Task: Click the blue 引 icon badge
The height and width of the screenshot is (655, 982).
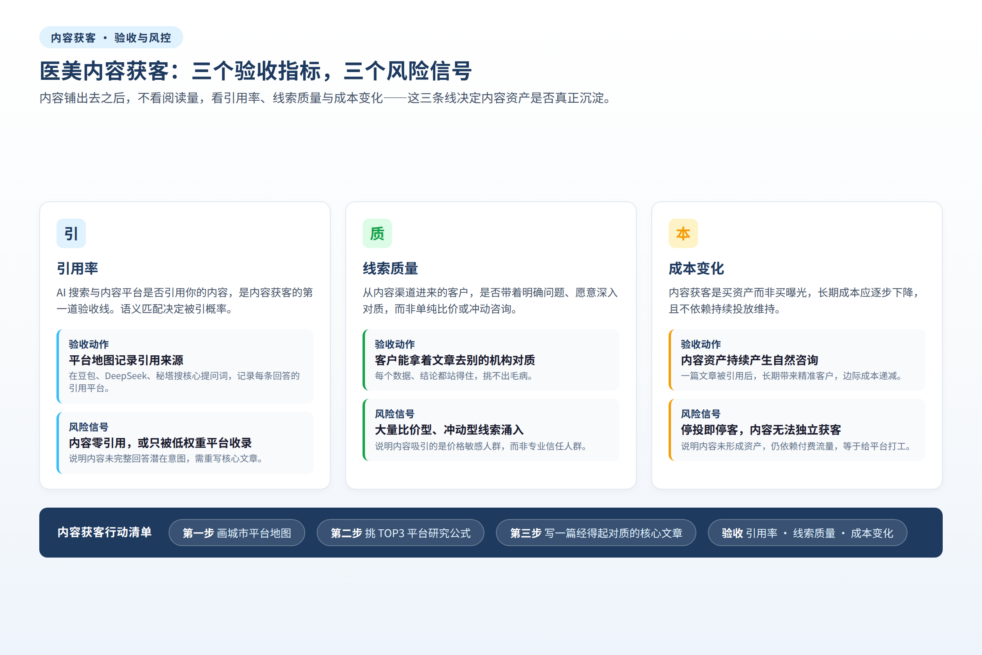Action: [71, 233]
